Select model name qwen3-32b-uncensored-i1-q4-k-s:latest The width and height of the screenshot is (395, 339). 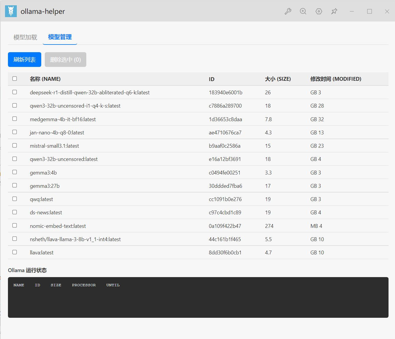click(x=75, y=106)
